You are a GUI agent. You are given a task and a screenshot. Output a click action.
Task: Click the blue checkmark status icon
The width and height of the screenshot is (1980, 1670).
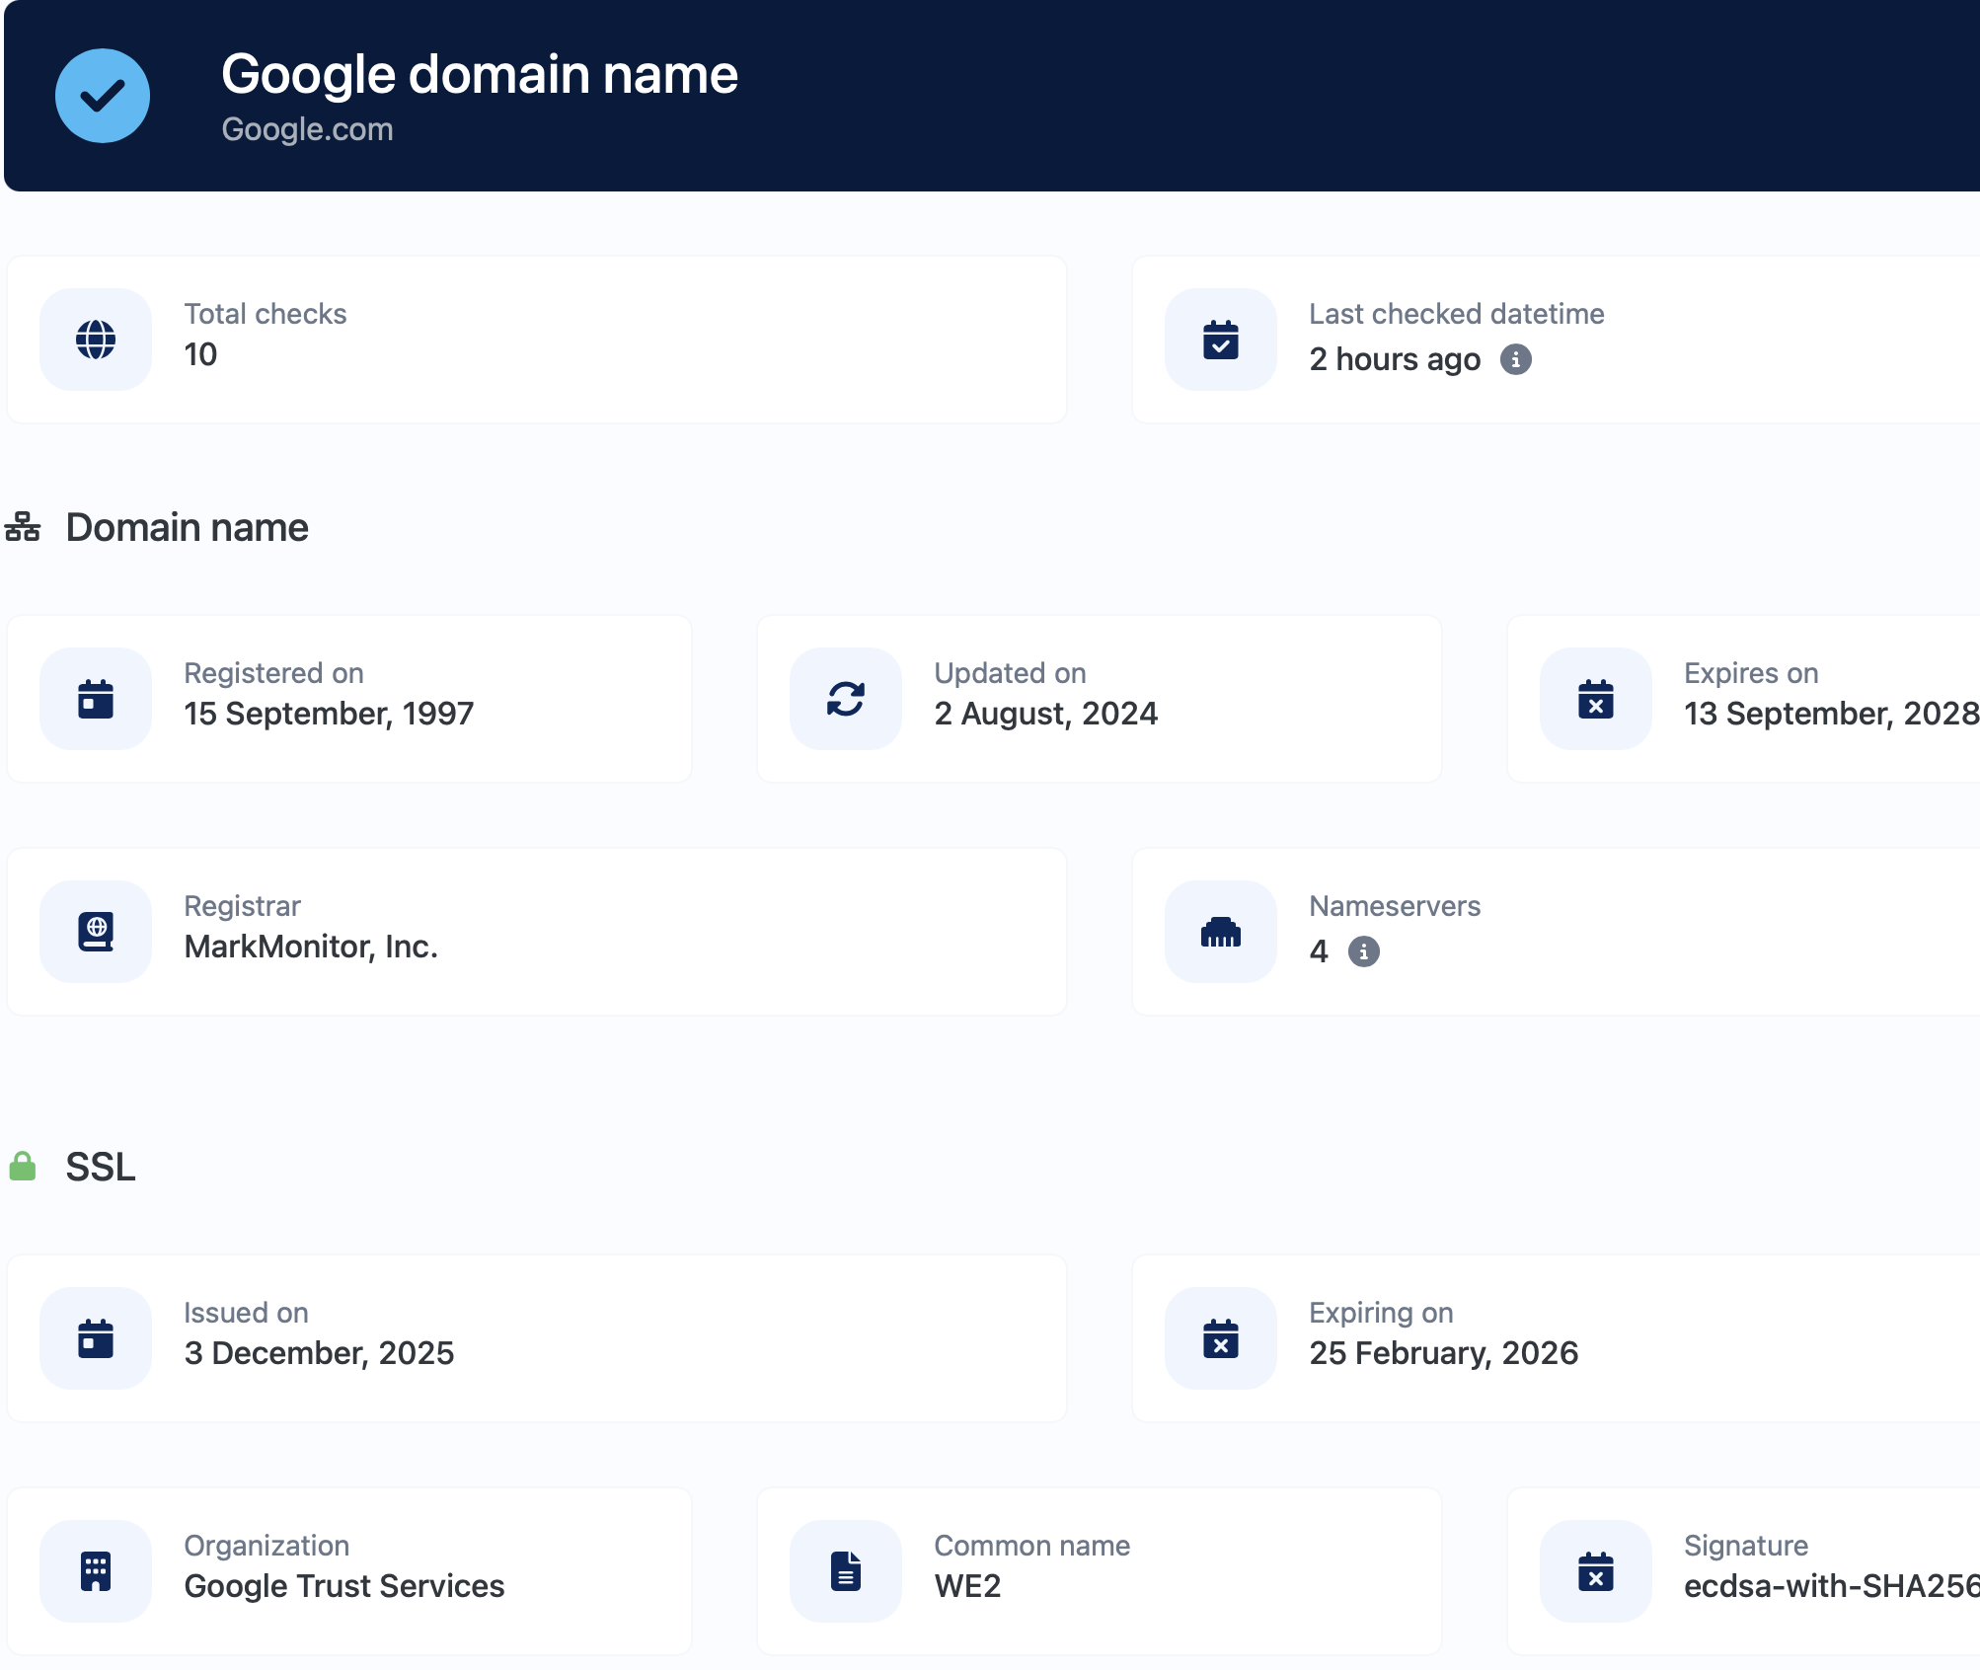(103, 96)
